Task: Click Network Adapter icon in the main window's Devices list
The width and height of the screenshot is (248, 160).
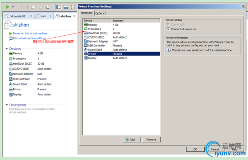Action: pos(11,74)
